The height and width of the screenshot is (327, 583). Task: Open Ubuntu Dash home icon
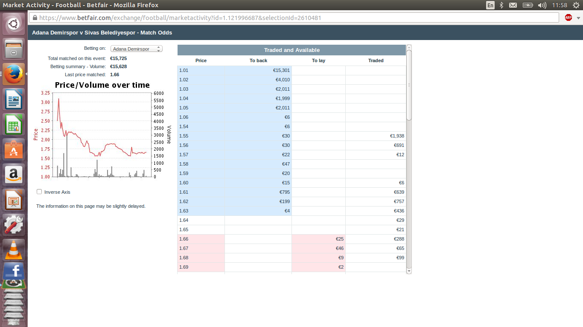pyautogui.click(x=14, y=24)
